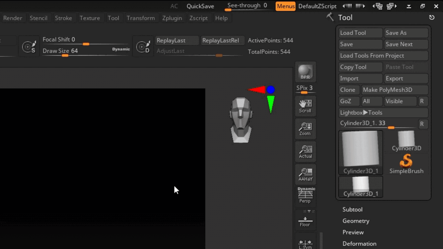Open the Tool menu

[113, 18]
